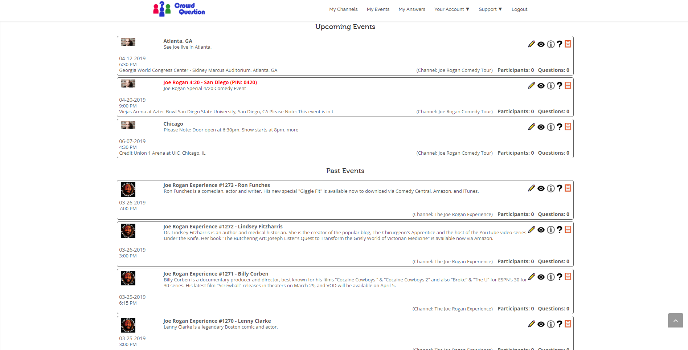
Task: Archive the #1272 Lindsey Fitzharris event
Action: click(568, 229)
